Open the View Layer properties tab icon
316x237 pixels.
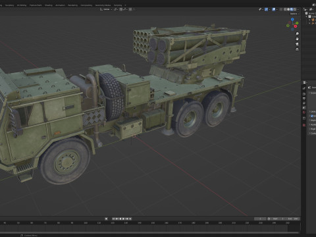point(304,103)
